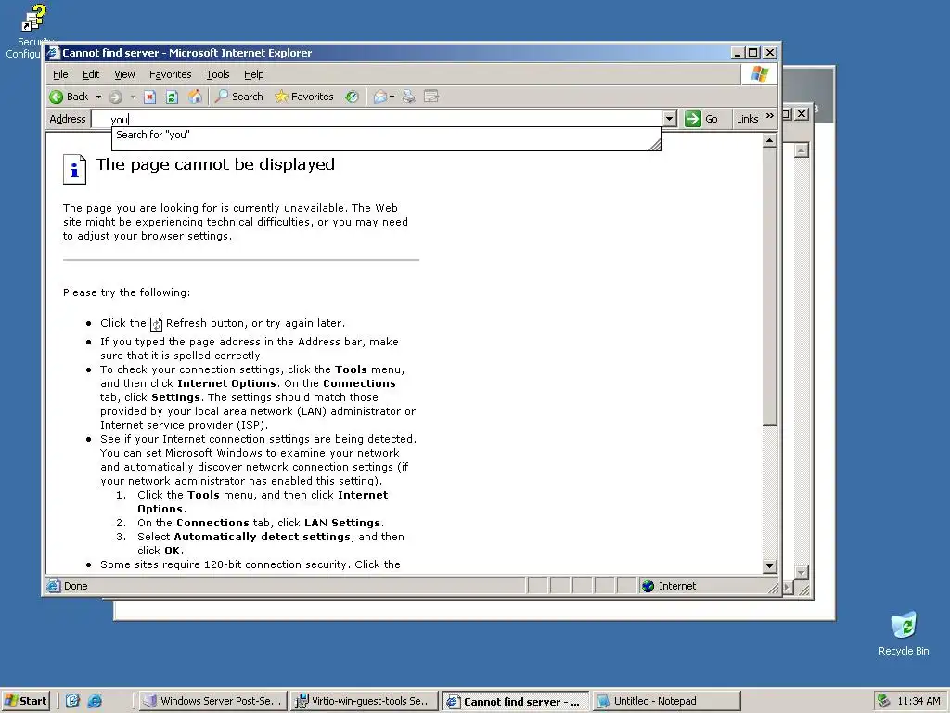
Task: Switch to Virtio-win-guest-tools Setup taskbar button
Action: click(364, 701)
